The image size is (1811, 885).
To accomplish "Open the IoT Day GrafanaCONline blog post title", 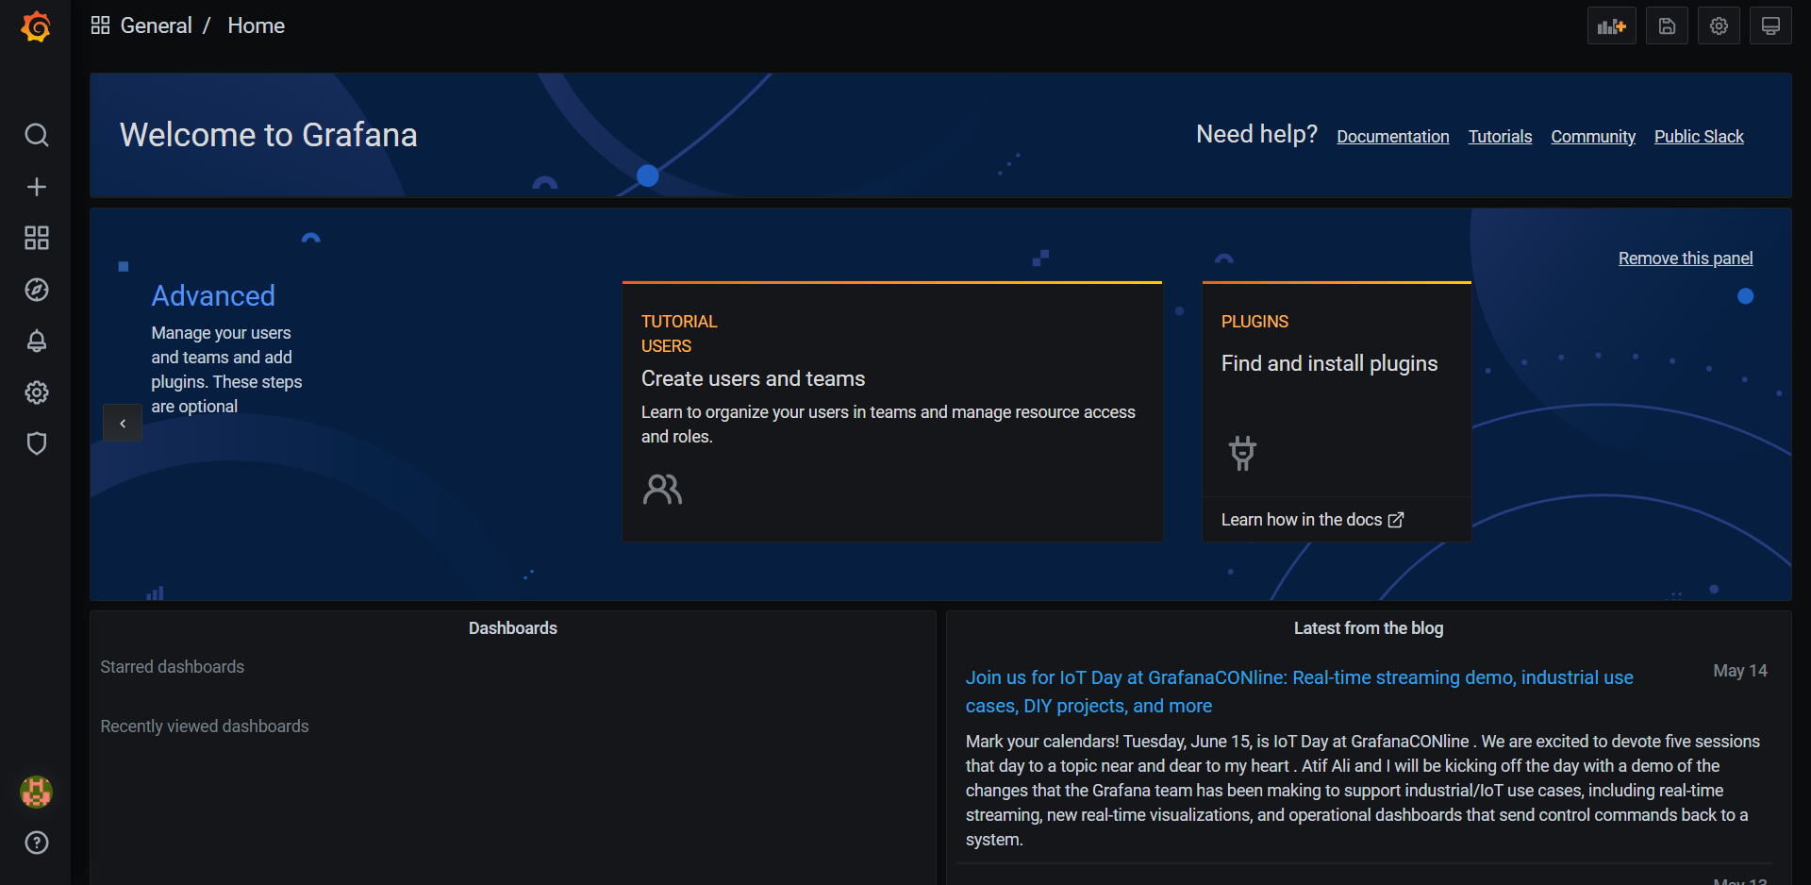I will [x=1299, y=692].
